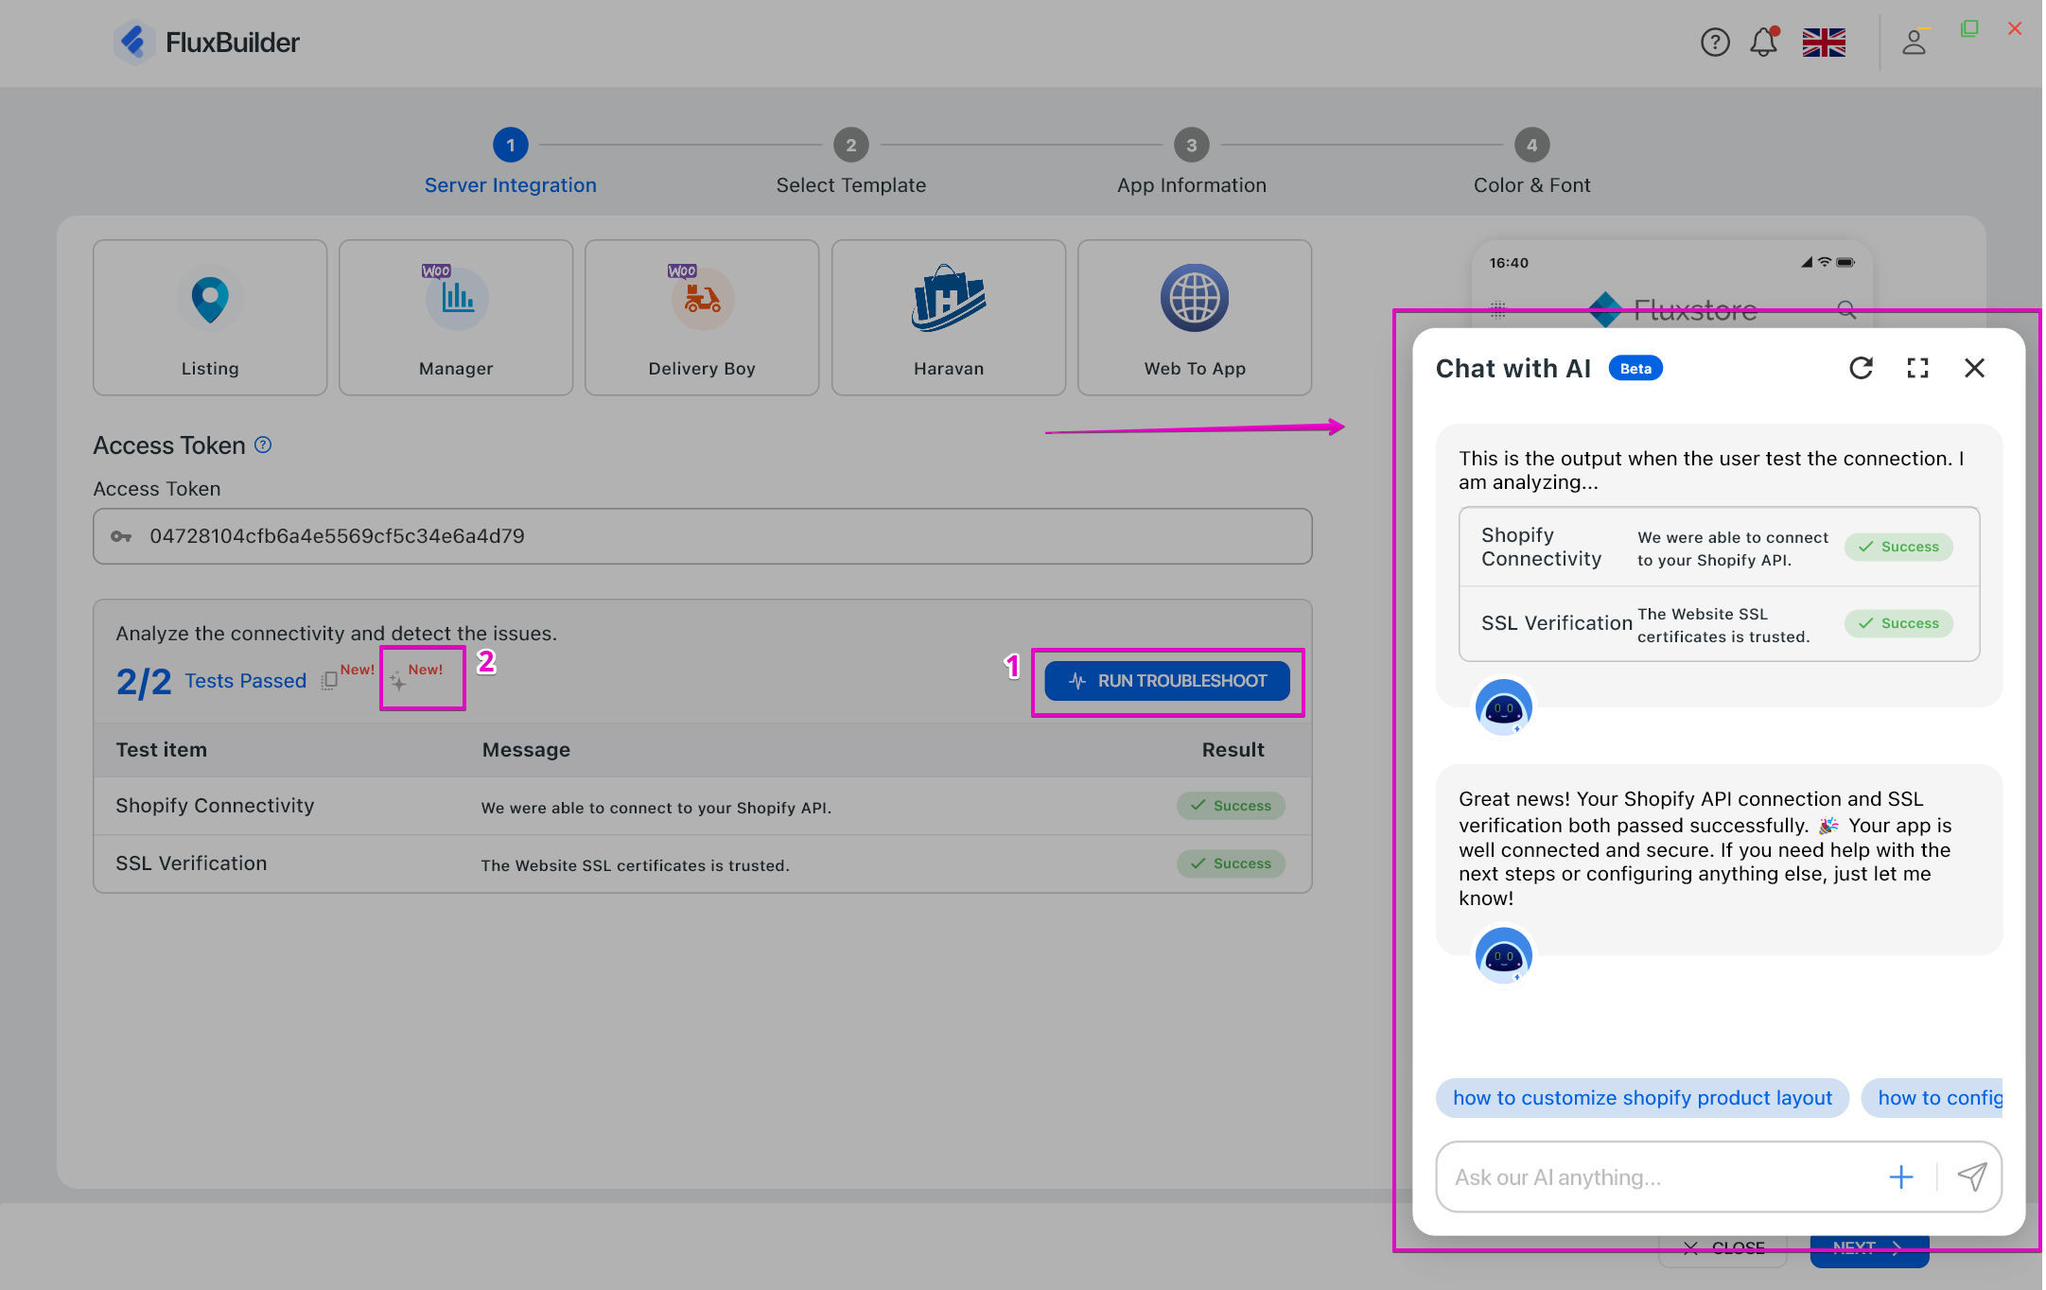Open the user account profile icon

1914,43
